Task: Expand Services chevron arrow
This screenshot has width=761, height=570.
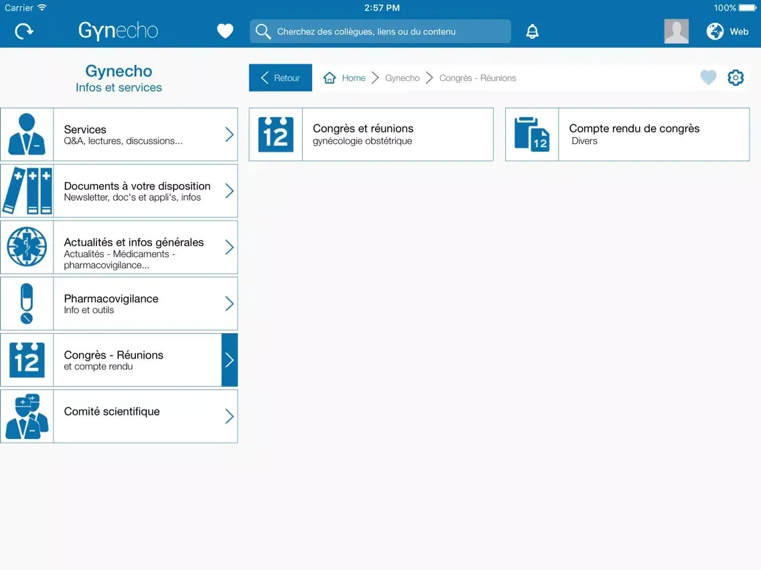Action: (230, 134)
